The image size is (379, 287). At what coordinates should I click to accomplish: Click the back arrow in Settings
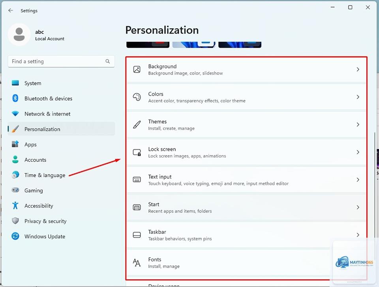coord(10,10)
